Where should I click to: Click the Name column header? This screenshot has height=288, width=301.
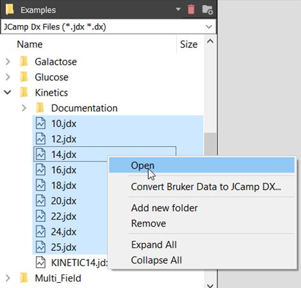pyautogui.click(x=30, y=44)
